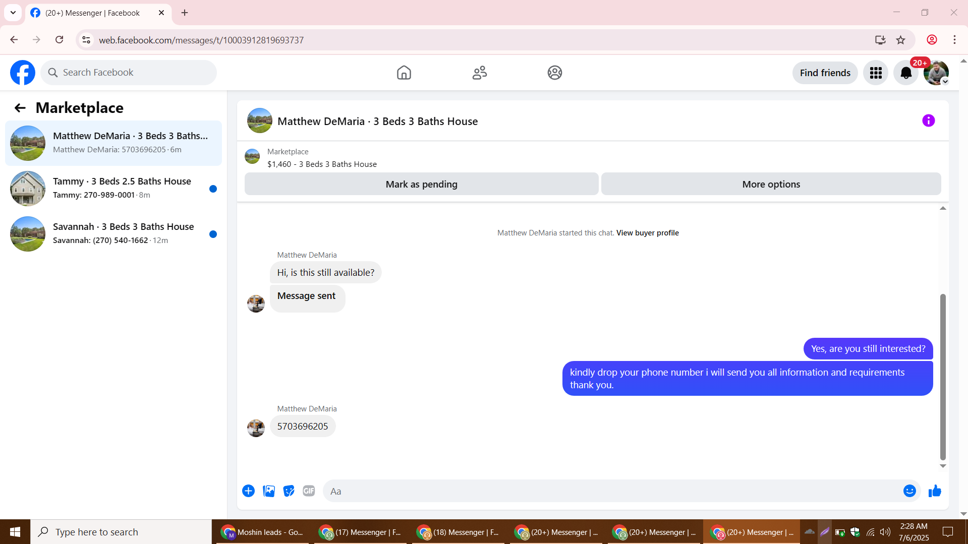Open the Windows action center icon

pos(948,532)
